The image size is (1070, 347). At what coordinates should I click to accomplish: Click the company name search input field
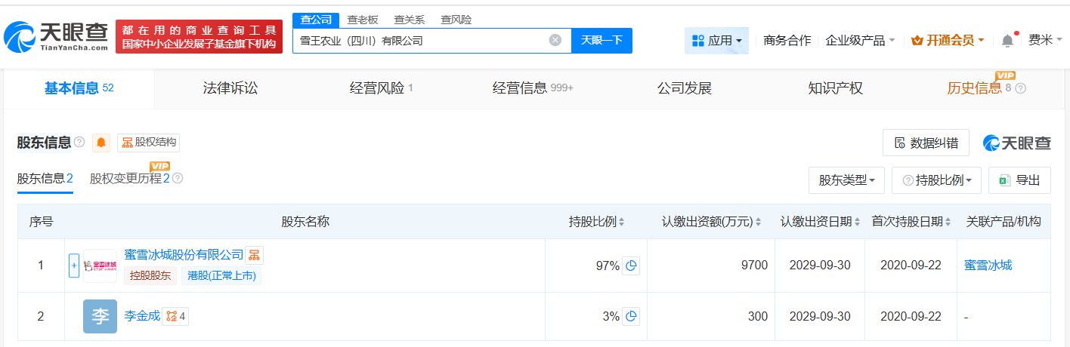(419, 41)
